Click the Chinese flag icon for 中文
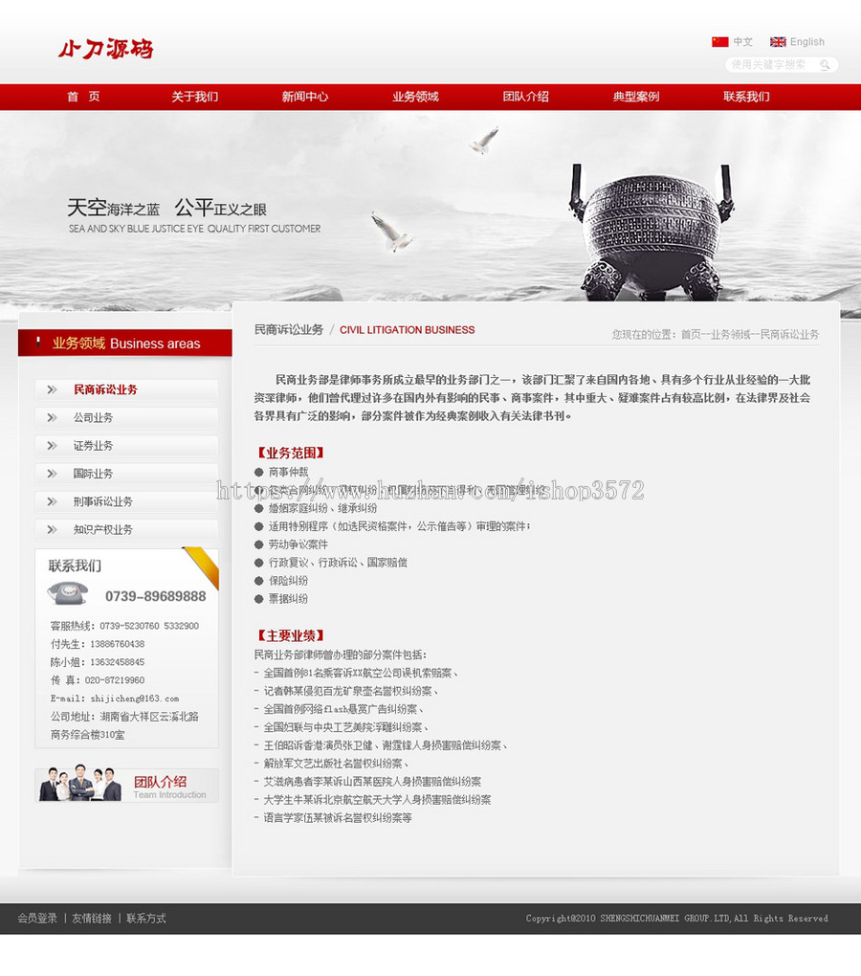 (x=719, y=42)
